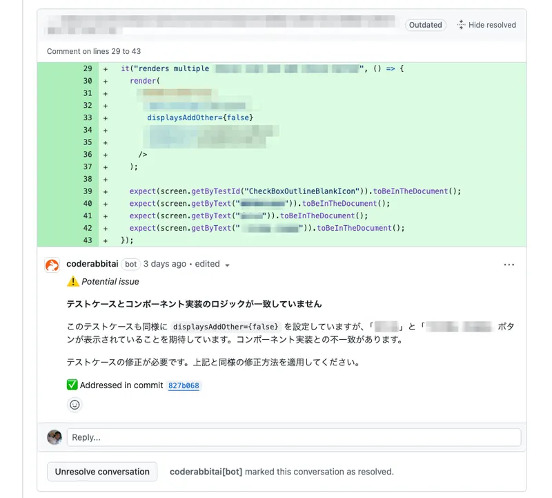Select line number 39 in the diff
The width and height of the screenshot is (552, 498).
[x=88, y=191]
